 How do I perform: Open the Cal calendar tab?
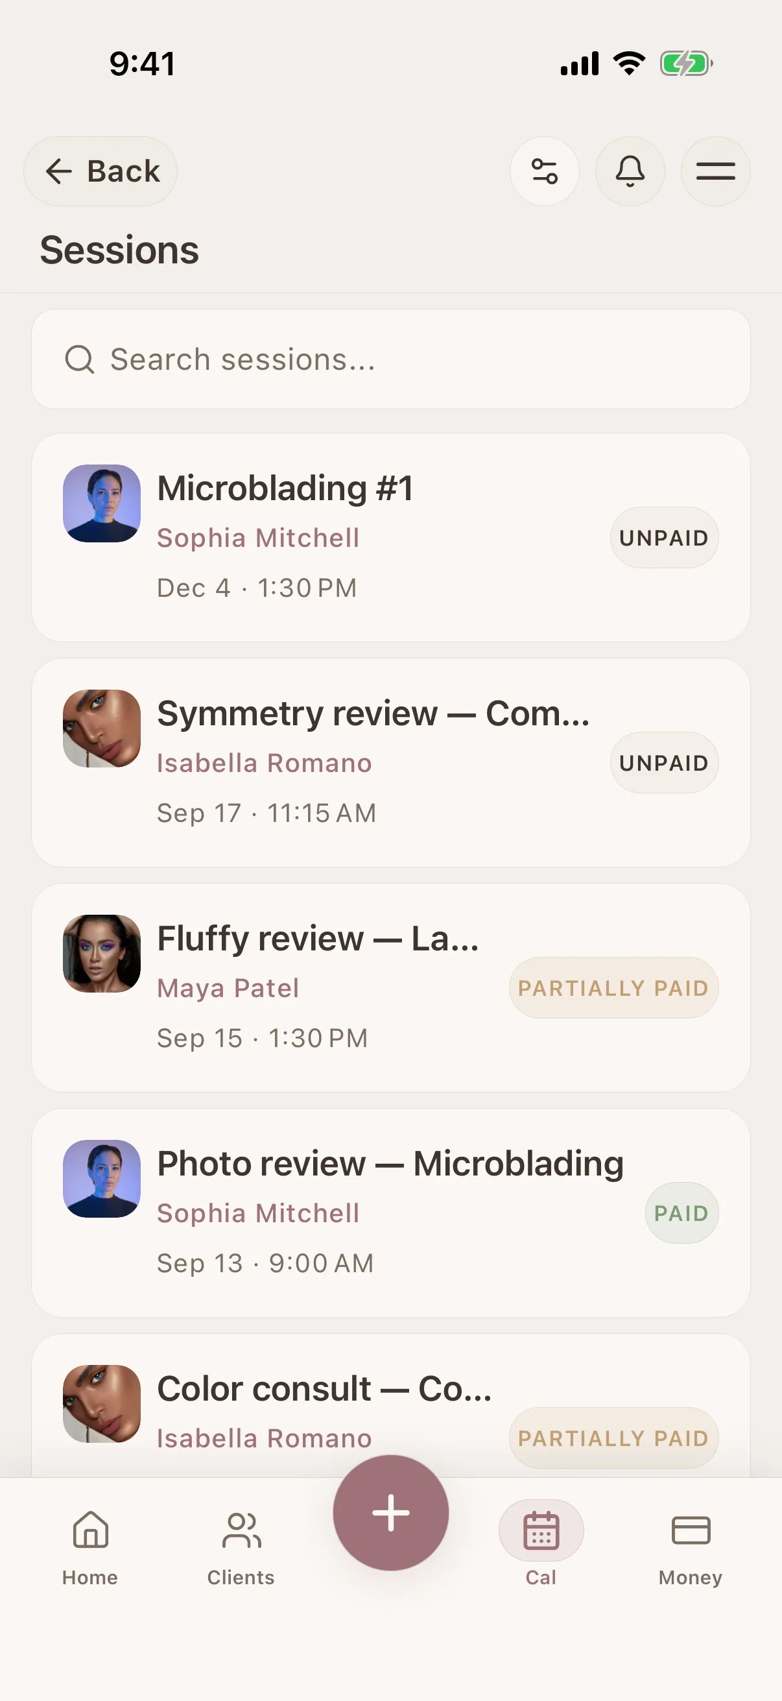tap(541, 1548)
